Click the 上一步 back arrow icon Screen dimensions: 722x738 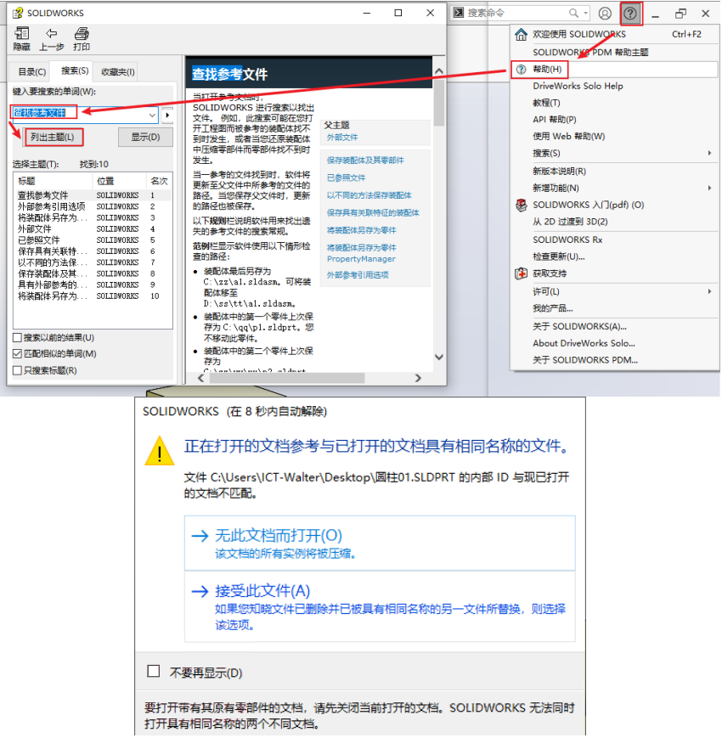click(51, 34)
